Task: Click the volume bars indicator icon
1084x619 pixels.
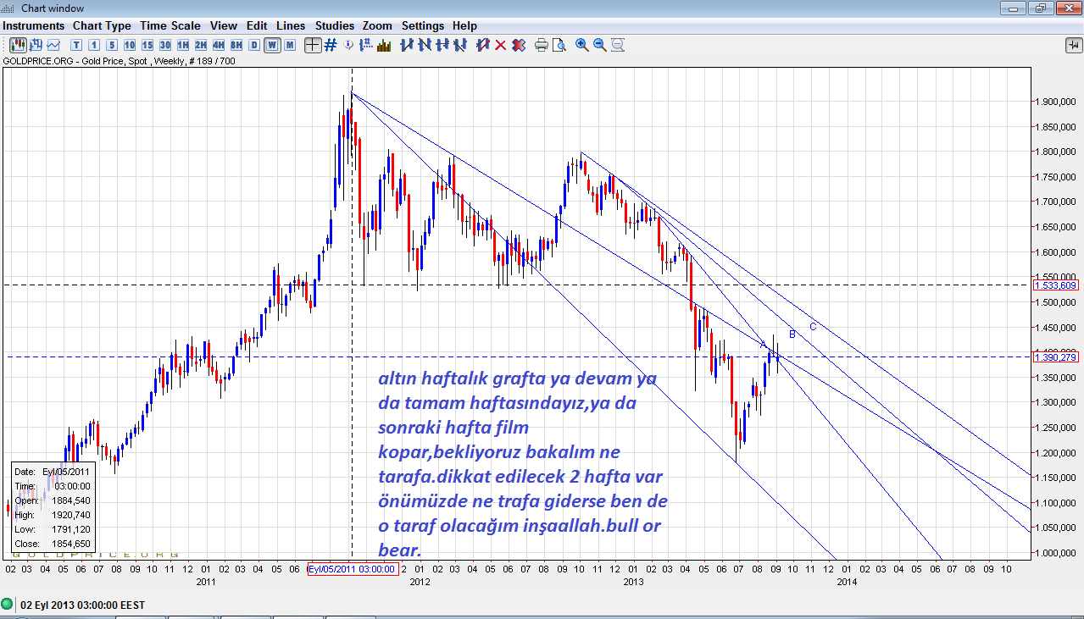Action: tap(384, 45)
